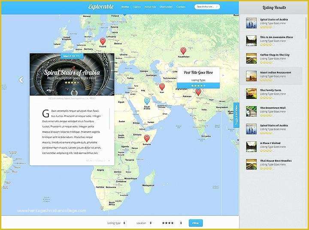This screenshot has width=309, height=230.
Task: Click the Filter button
Action: 196,223
